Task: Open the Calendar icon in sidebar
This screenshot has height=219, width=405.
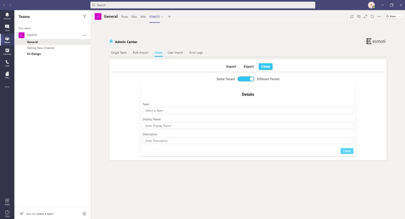Action: (x=7, y=51)
